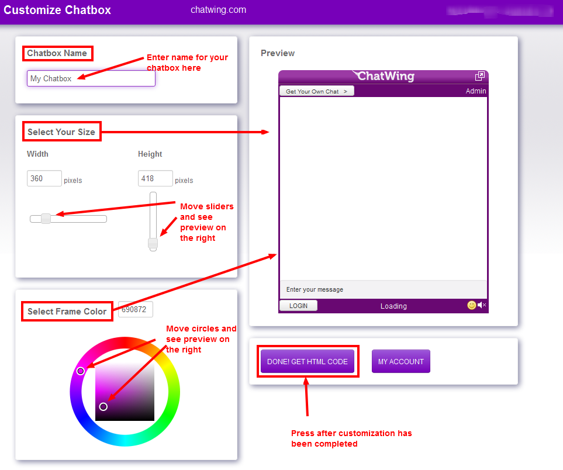Screen dimensions: 563x470
Task: Click the black corner of saturation square
Action: click(x=151, y=417)
